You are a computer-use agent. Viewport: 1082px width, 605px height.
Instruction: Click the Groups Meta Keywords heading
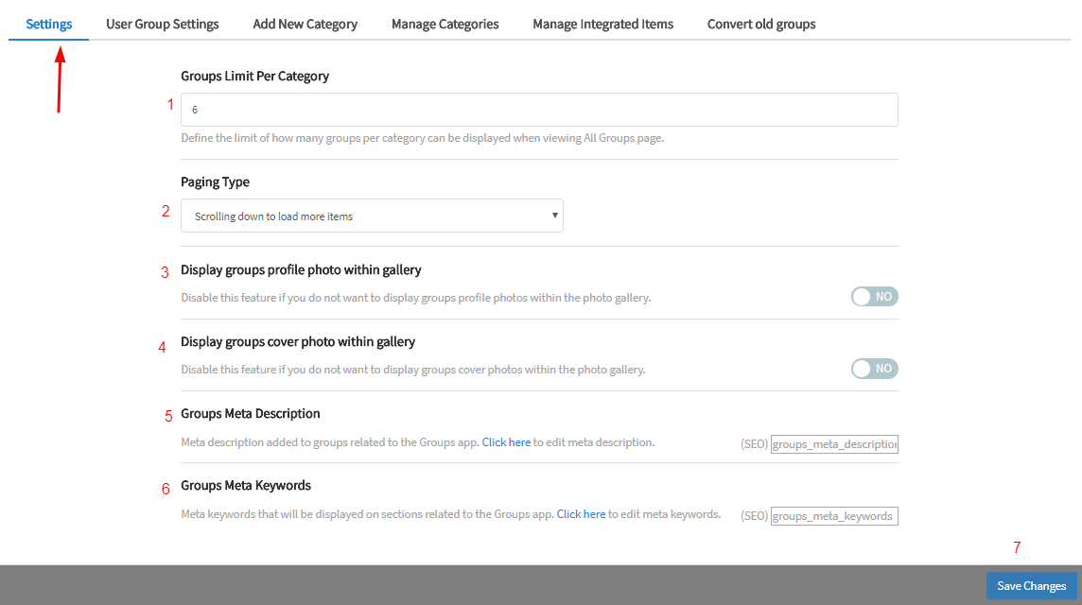[246, 486]
